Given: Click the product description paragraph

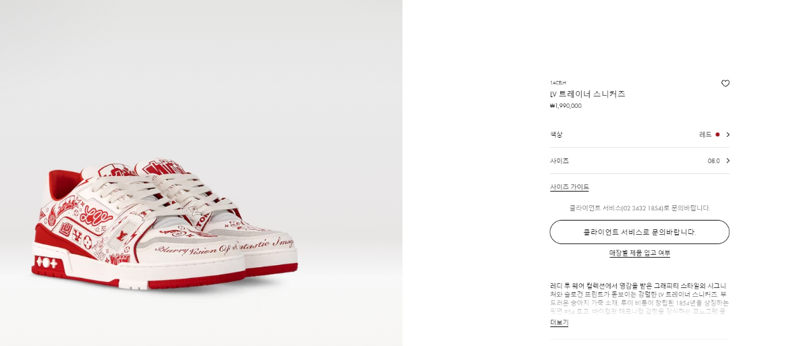Looking at the screenshot, I should [638, 298].
